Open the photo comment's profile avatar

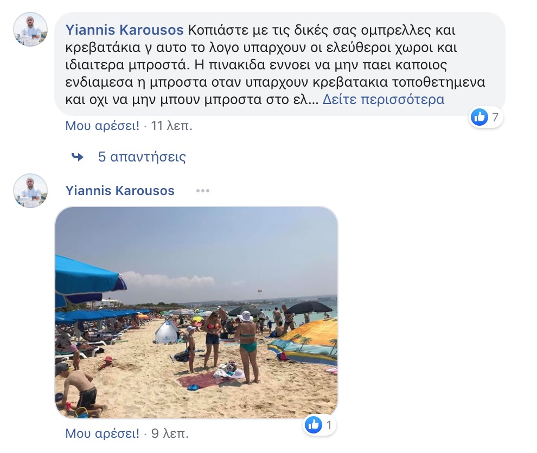[30, 191]
